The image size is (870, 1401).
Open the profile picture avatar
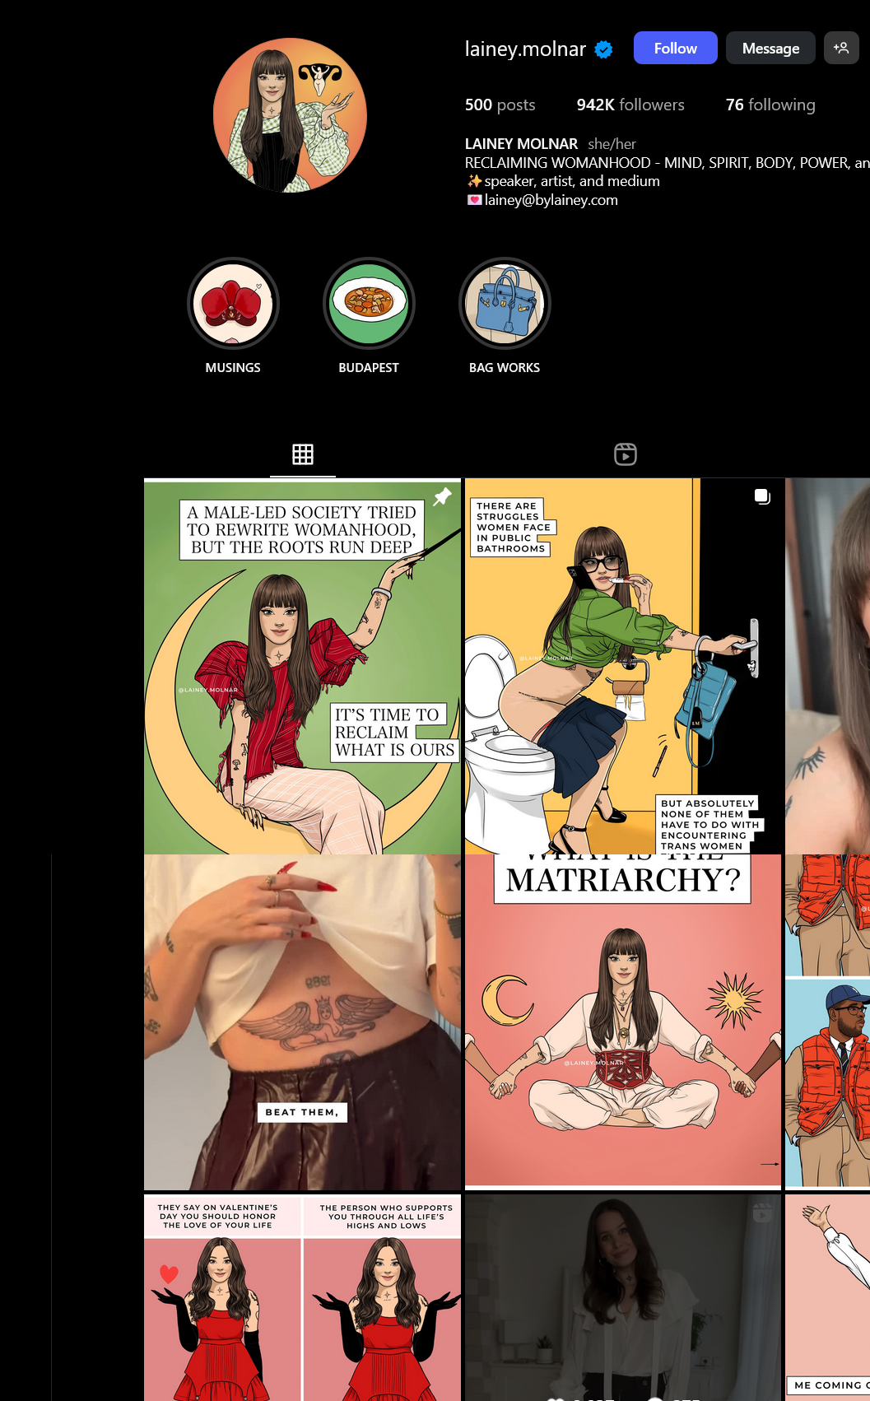pyautogui.click(x=290, y=115)
